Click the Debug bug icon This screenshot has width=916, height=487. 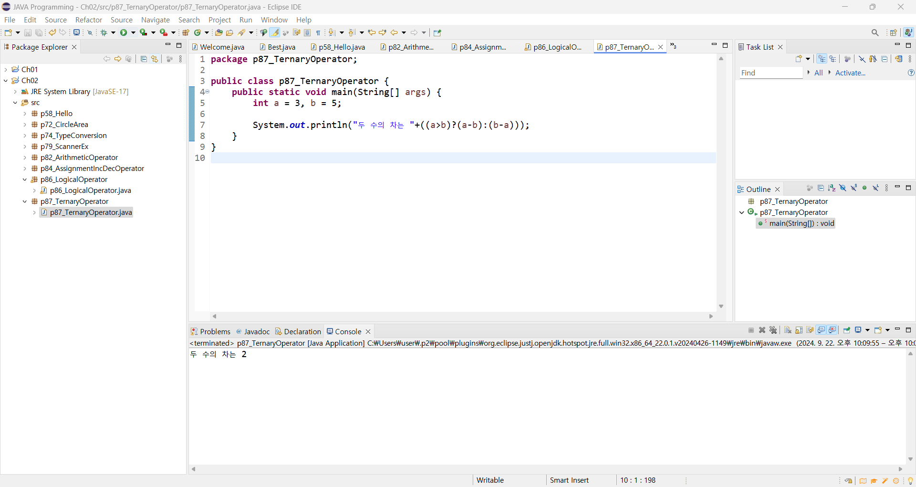click(104, 32)
